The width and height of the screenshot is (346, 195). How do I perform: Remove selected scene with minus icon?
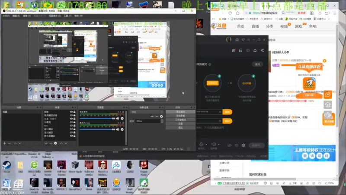coord(9,143)
